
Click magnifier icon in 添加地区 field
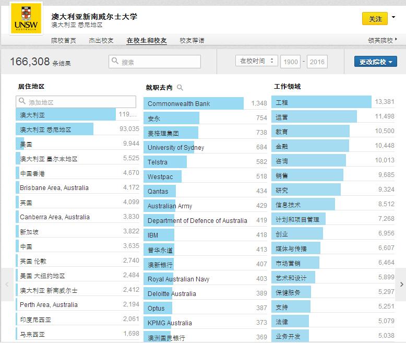[x=22, y=101]
